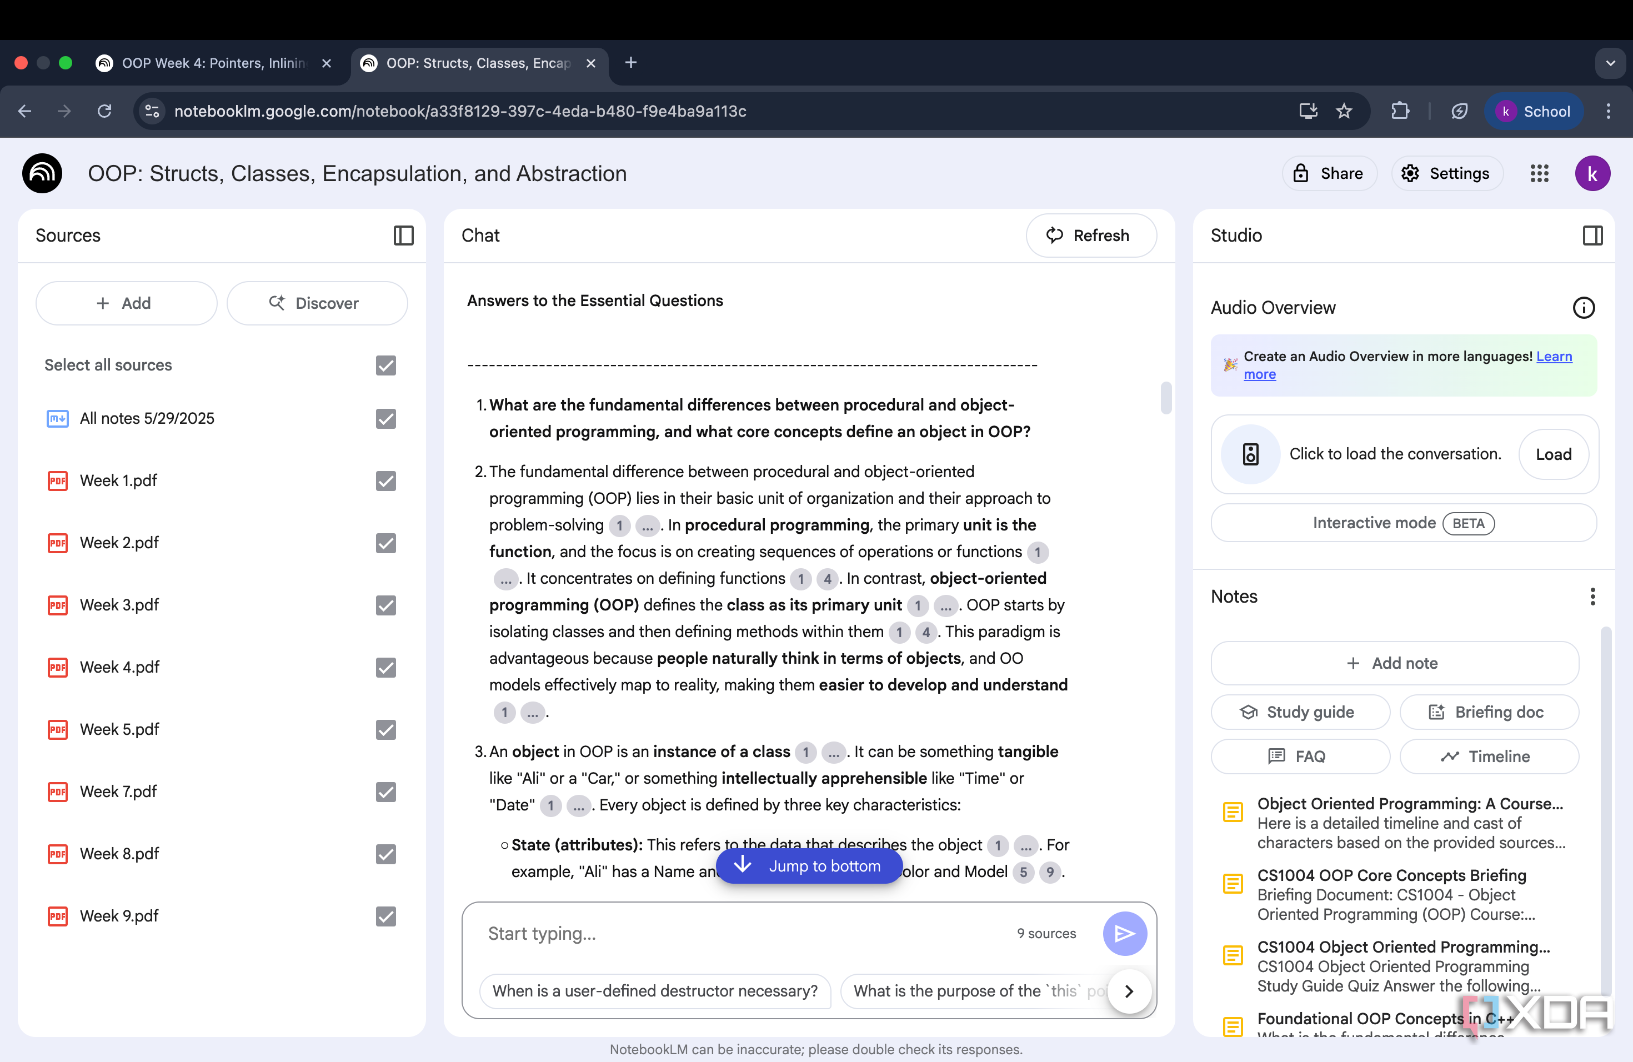Click the performance icon left of the School profile
Screen dimensions: 1633x1062
click(x=1459, y=111)
